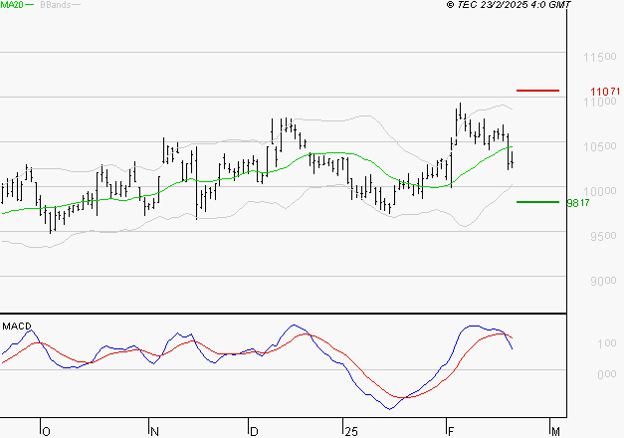This screenshot has width=624, height=438.
Task: Click the MACD 100 axis label
Action: 607,343
